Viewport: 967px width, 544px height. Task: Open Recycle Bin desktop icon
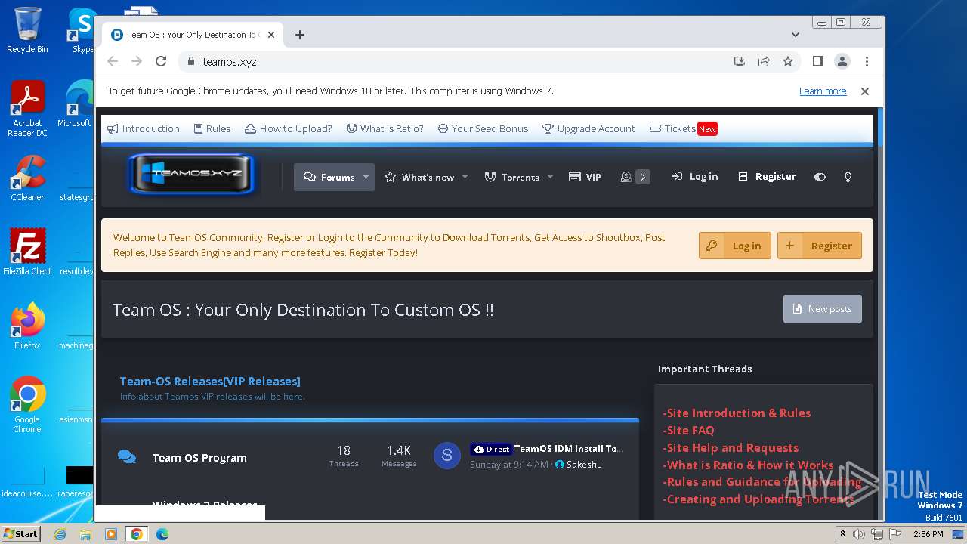click(27, 30)
